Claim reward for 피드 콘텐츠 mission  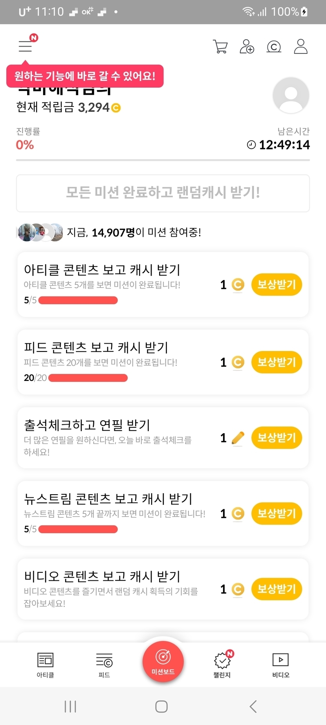tap(276, 362)
